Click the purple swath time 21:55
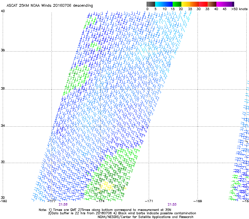 [x=172, y=205]
